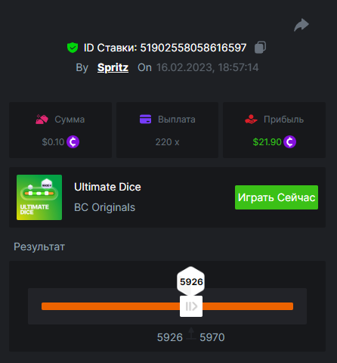Click the green verified shield icon
This screenshot has height=363, width=337.
73,48
